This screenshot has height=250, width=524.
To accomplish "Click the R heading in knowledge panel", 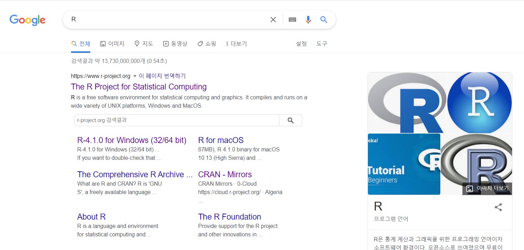I will pos(378,207).
